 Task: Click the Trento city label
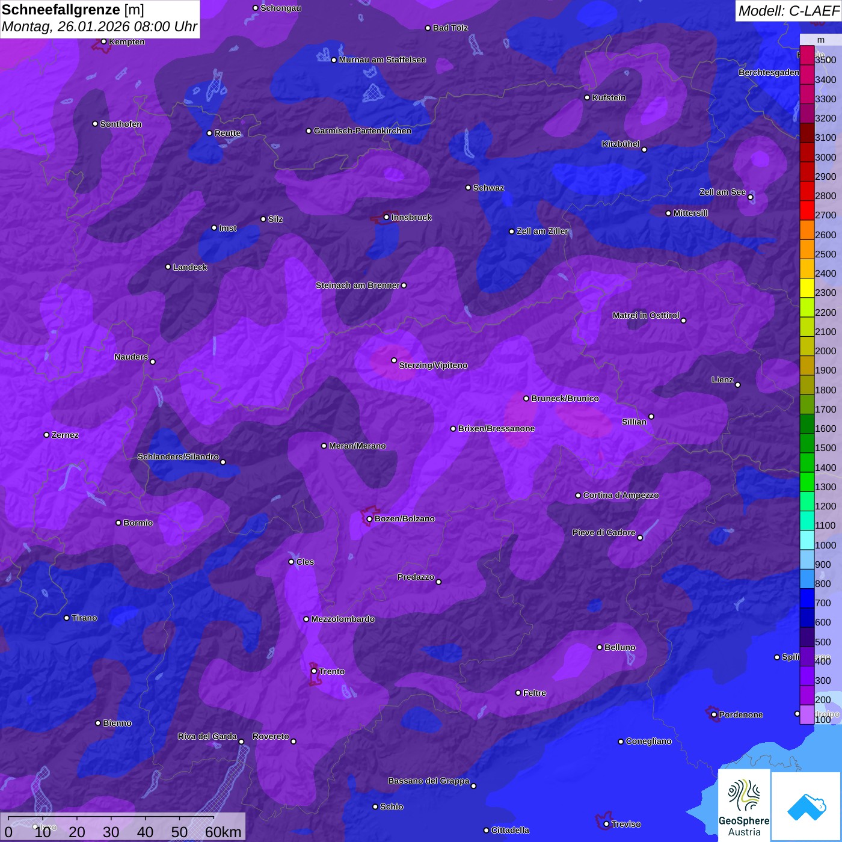click(x=332, y=671)
